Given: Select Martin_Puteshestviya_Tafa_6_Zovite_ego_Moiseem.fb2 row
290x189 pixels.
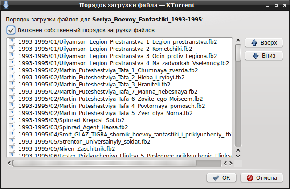Looking at the screenshot, I should click(120, 99).
